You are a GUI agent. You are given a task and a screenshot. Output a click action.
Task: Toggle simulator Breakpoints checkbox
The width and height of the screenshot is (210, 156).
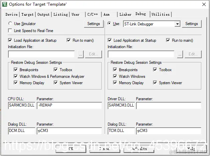coord(16,69)
